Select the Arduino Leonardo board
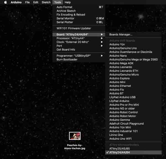 coord(134,67)
